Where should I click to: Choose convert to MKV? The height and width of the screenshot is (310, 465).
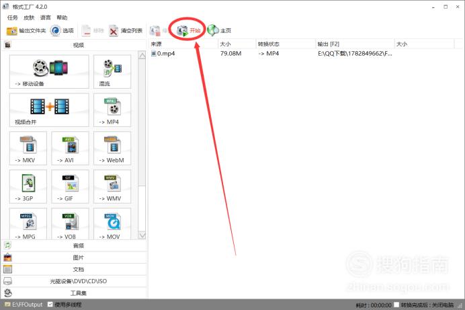pyautogui.click(x=28, y=148)
